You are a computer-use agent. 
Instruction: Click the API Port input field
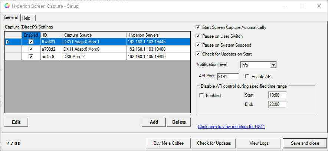click(x=228, y=77)
